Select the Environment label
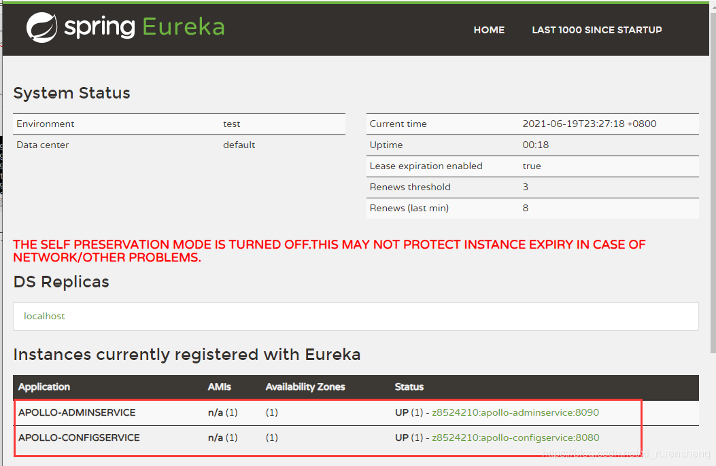Viewport: 716px width, 466px height. tap(45, 124)
